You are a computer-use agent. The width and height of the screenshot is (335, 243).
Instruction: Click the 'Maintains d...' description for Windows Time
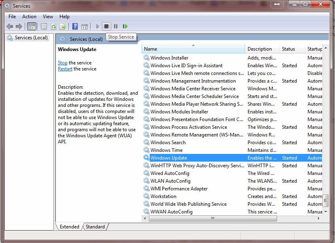[262, 150]
